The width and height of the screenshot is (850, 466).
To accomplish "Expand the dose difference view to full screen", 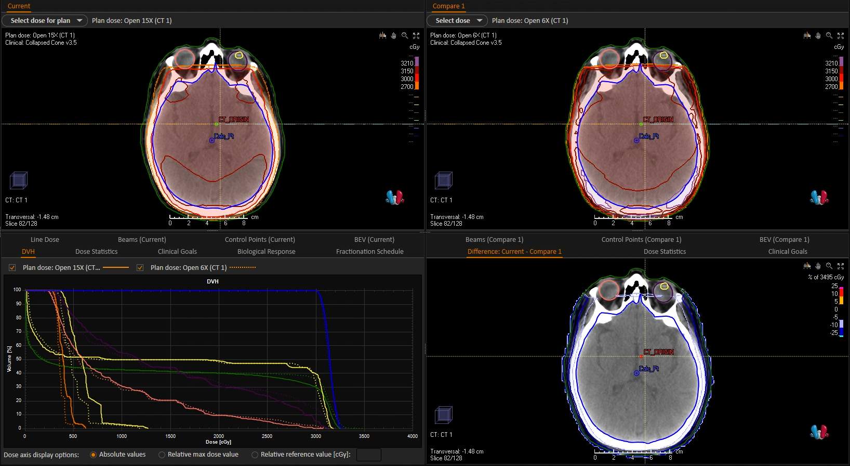I will (x=841, y=266).
